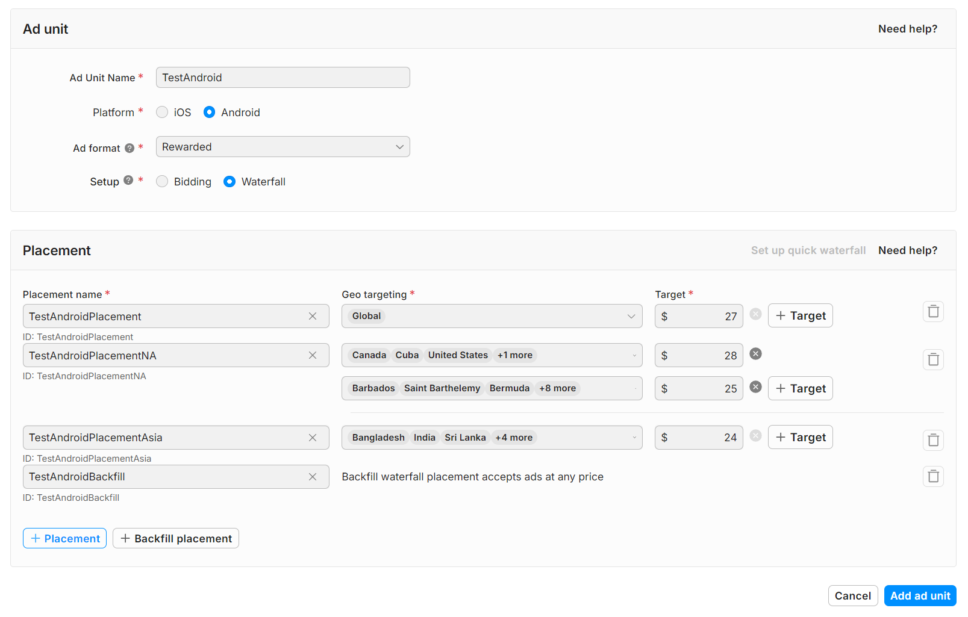Image resolution: width=968 pixels, height=617 pixels.
Task: Click the Add ad unit button
Action: pyautogui.click(x=920, y=596)
